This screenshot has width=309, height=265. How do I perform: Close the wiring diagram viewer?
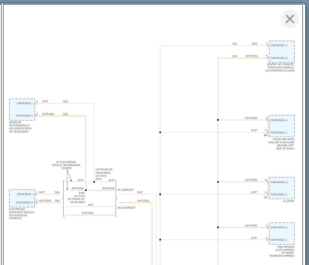[x=290, y=19]
